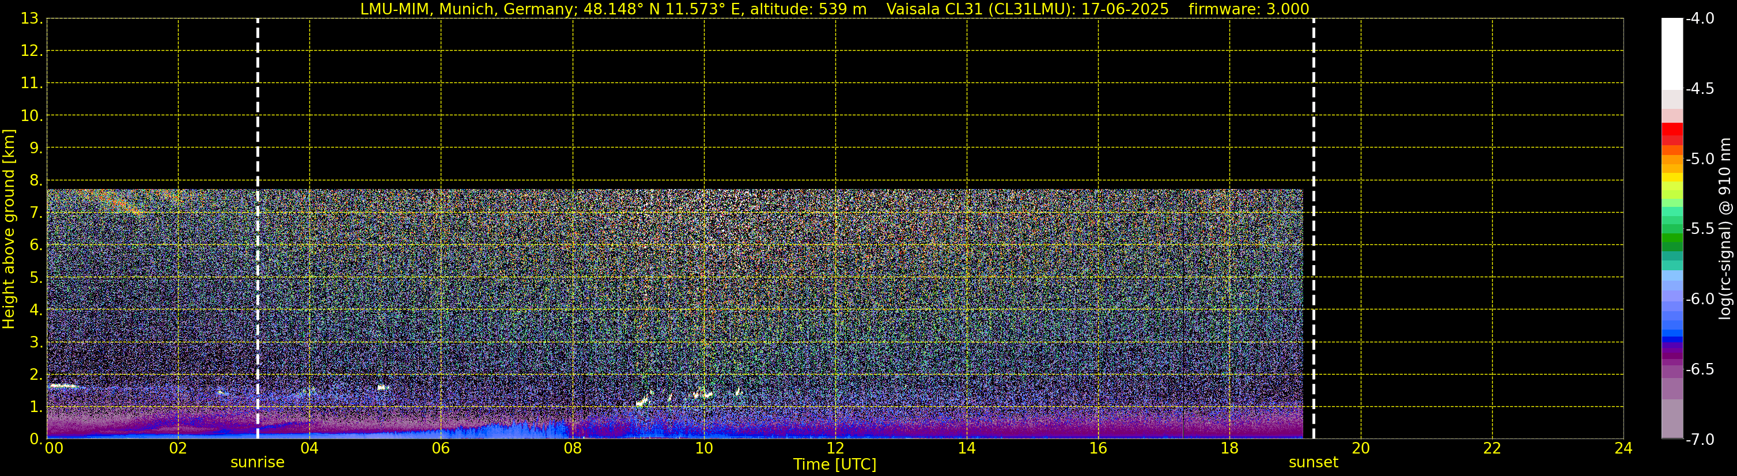This screenshot has height=476, width=1737.
Task: Click the 'Height above ground [km]' axis label
Action: coord(8,229)
